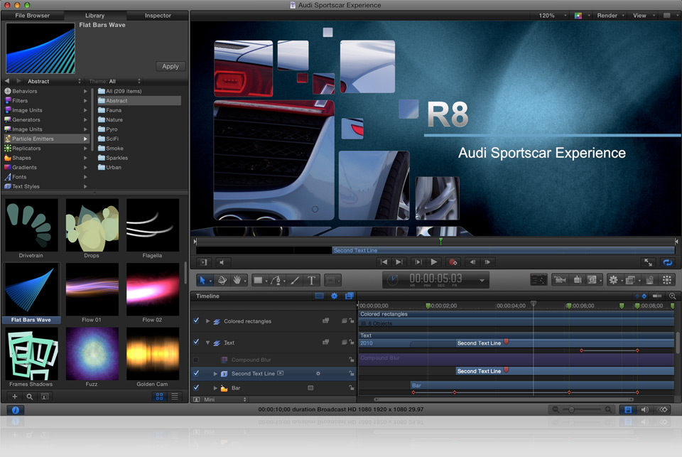Viewport: 682px width, 457px height.
Task: Add a new light
Action: (577, 280)
